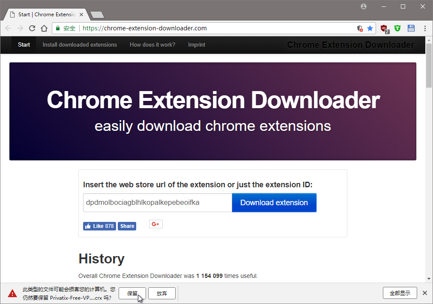The width and height of the screenshot is (433, 304).
Task: Reload the current page
Action: coord(32,28)
